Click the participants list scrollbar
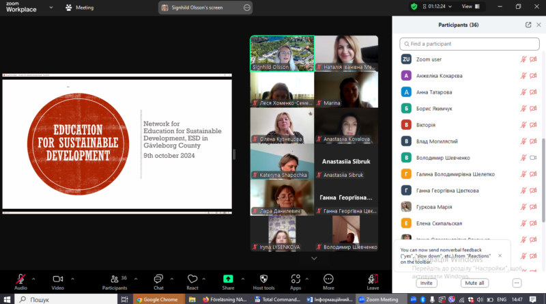The height and width of the screenshot is (304, 546). [543, 180]
